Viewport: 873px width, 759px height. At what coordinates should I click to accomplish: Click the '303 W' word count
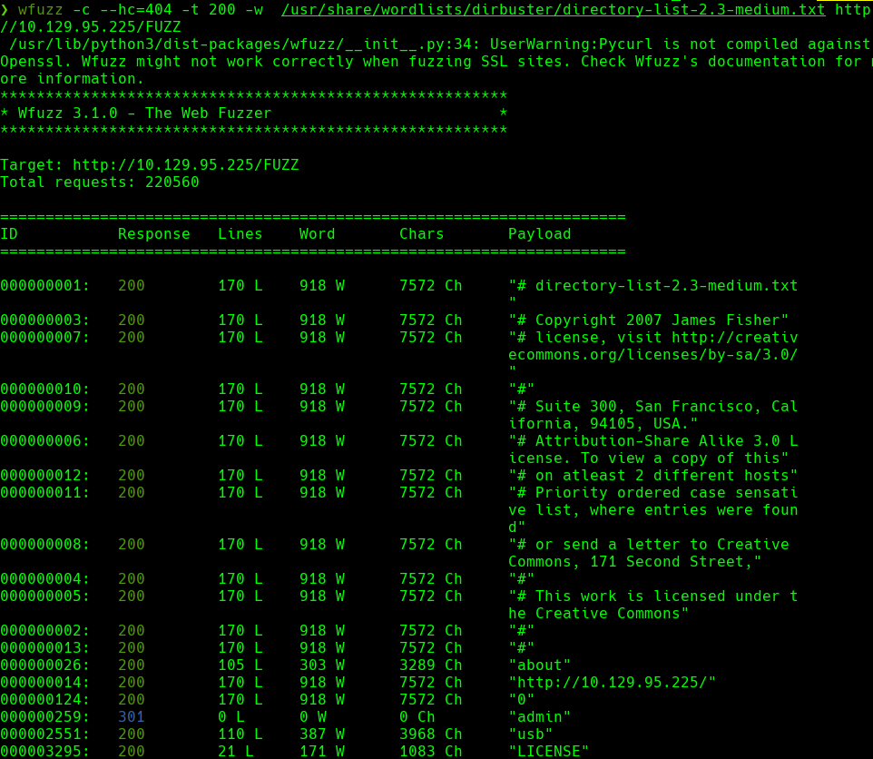tap(322, 665)
